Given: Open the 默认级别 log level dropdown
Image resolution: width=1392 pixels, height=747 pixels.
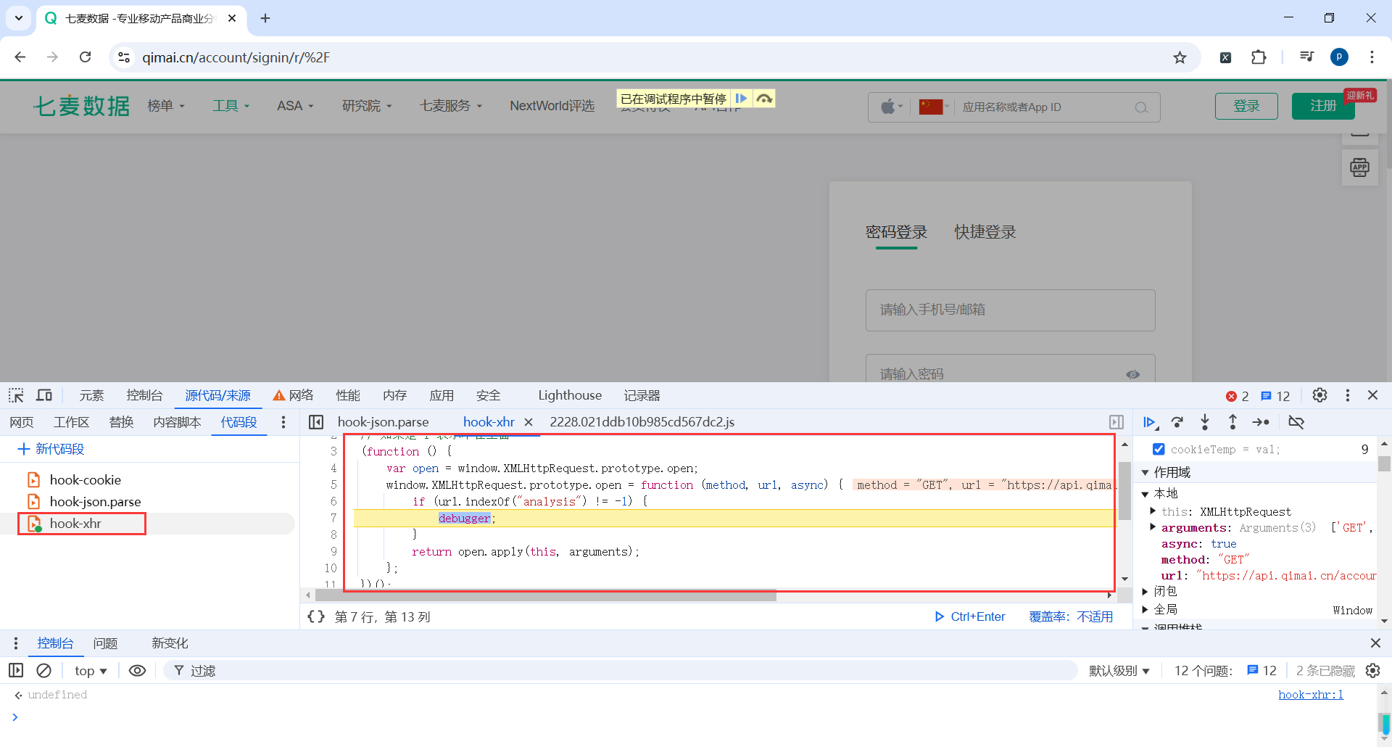Looking at the screenshot, I should point(1119,671).
